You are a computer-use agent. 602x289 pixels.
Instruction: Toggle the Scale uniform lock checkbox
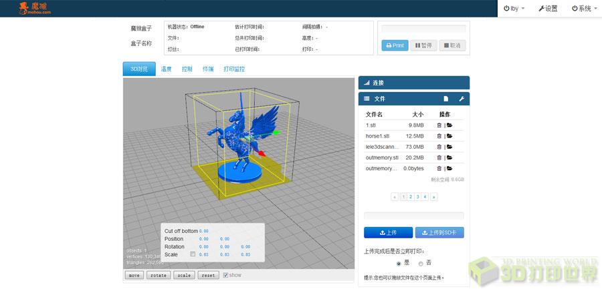pos(193,254)
